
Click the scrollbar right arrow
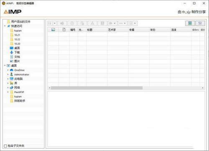coord(203,88)
